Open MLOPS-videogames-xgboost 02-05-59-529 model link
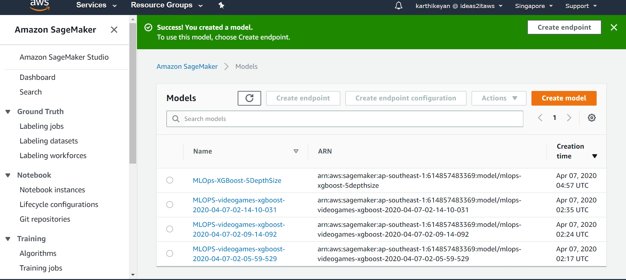Image resolution: width=626 pixels, height=280 pixels. click(239, 254)
